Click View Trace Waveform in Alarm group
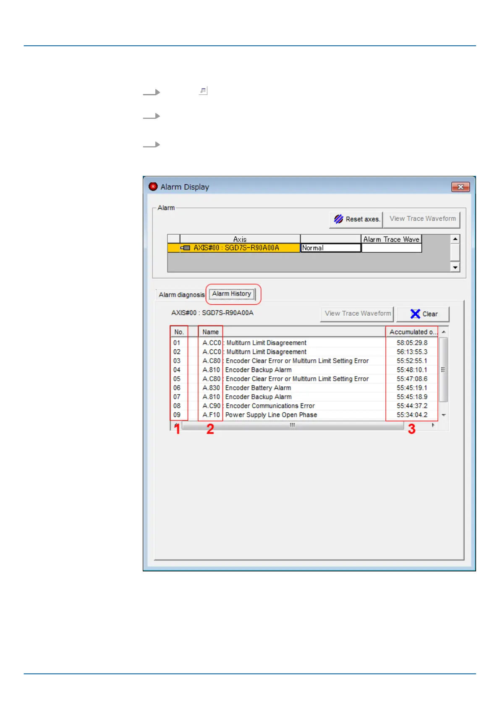Viewport: 500px width, 707px height. tap(422, 219)
